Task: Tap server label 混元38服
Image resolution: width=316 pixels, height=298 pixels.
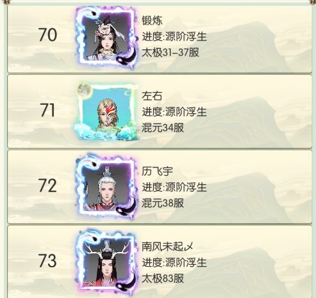Action: point(163,203)
